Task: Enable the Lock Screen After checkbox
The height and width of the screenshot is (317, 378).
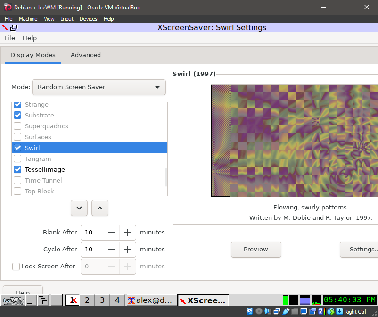Action: pyautogui.click(x=16, y=267)
